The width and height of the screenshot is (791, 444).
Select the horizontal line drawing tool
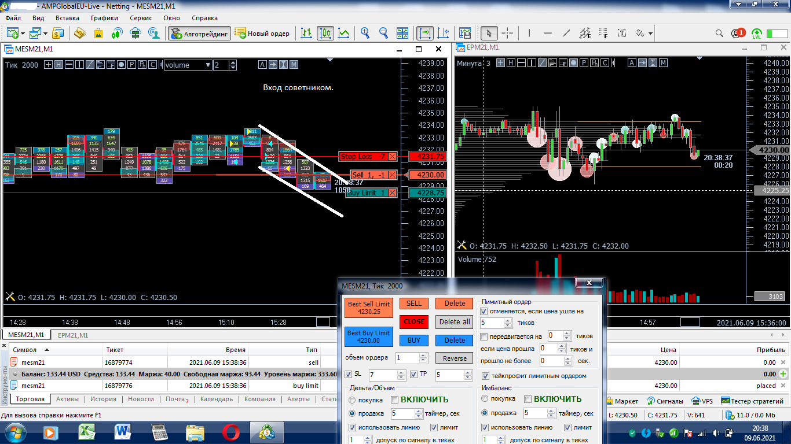tap(548, 33)
